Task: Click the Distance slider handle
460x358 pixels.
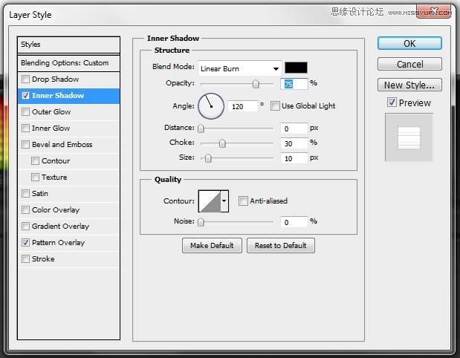Action: [x=201, y=128]
